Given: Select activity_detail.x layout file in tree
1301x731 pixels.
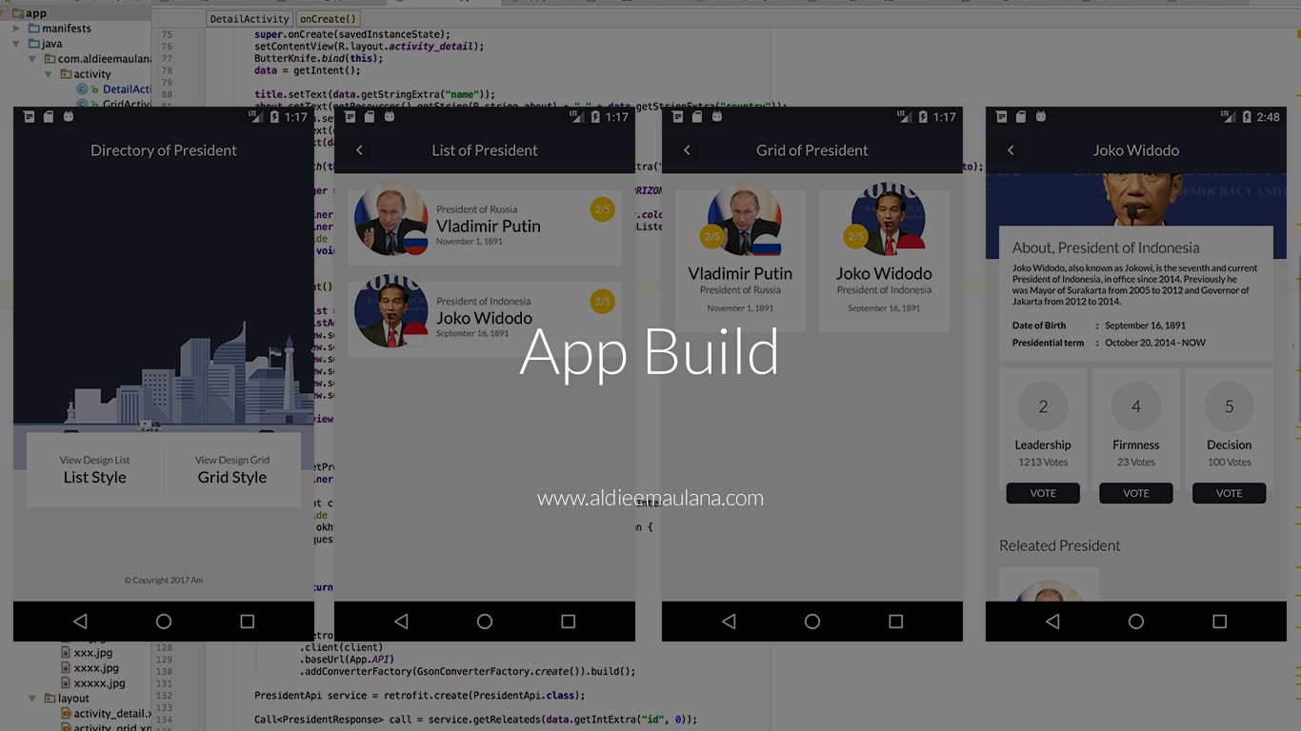Looking at the screenshot, I should click(105, 714).
